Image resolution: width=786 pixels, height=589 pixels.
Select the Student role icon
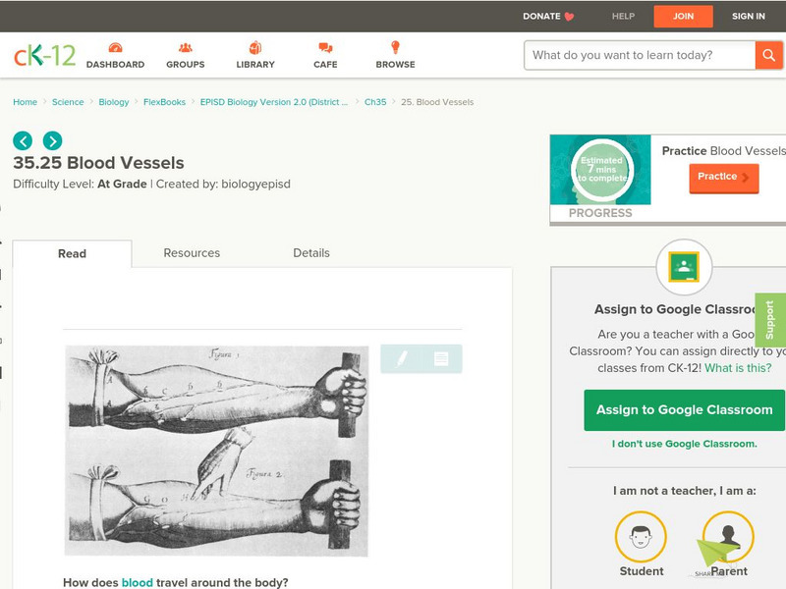coord(641,537)
